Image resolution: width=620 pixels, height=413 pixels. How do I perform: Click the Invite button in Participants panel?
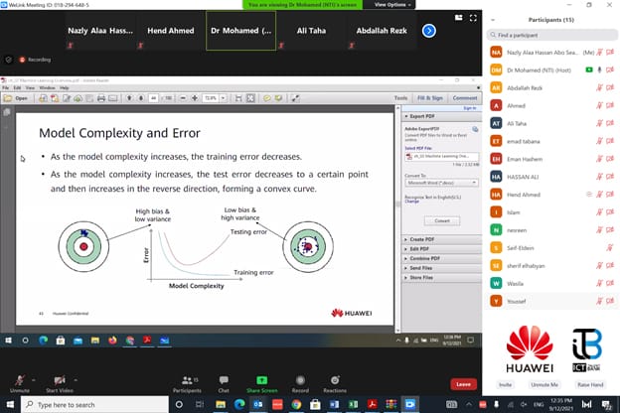click(505, 384)
